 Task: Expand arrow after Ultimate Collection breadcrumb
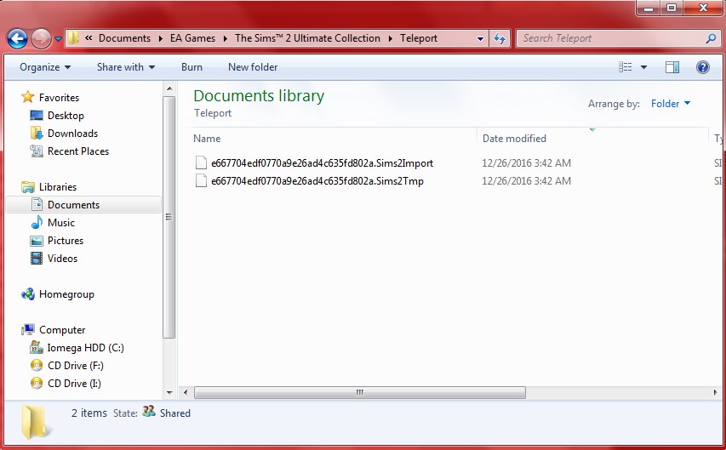click(391, 39)
